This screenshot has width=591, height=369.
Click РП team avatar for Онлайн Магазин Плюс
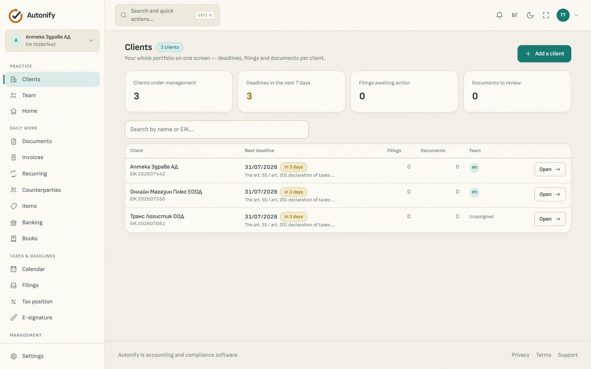pyautogui.click(x=474, y=192)
